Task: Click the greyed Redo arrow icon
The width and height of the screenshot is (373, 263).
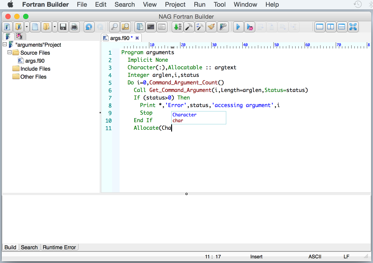Action: pyautogui.click(x=100, y=27)
